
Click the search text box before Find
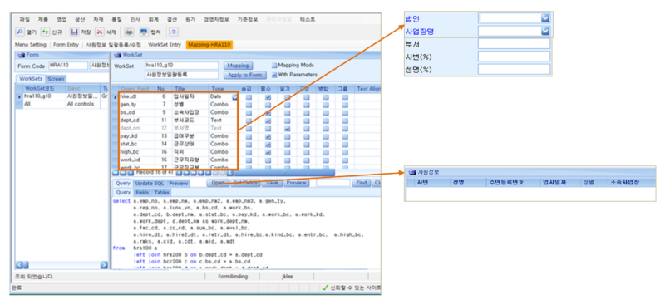pos(333,183)
